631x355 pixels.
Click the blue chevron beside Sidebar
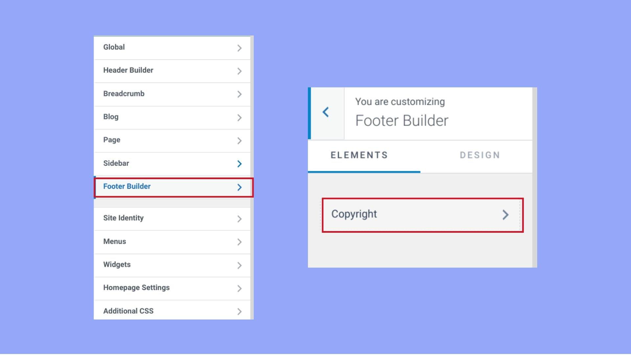[239, 164]
